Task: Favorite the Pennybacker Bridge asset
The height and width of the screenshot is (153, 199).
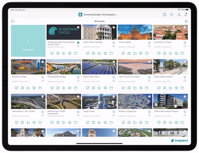Action: point(78,77)
